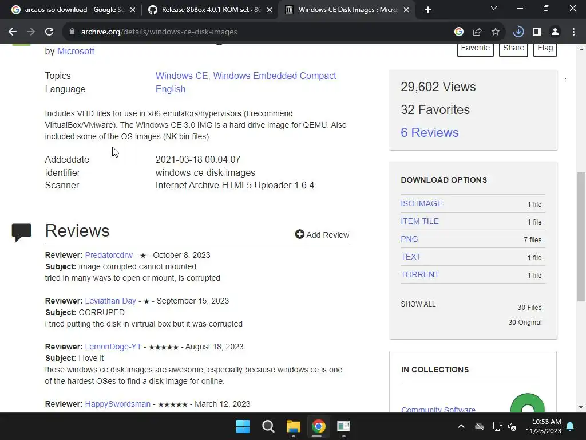The image size is (586, 440).
Task: Open reviewer HappySwordsman profile
Action: tap(117, 404)
